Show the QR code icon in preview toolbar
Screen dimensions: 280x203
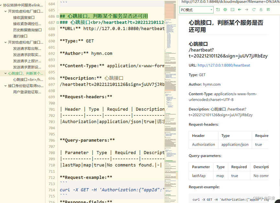coord(268,10)
